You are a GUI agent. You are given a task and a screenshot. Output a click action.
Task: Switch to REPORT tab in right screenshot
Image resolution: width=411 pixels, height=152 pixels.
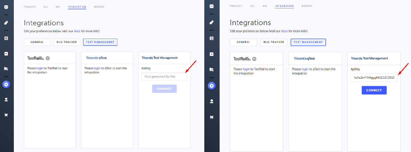point(307,6)
